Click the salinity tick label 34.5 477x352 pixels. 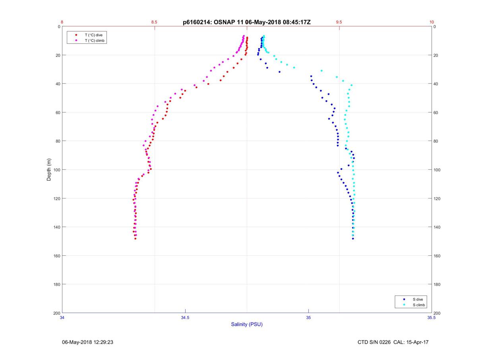pos(185,317)
